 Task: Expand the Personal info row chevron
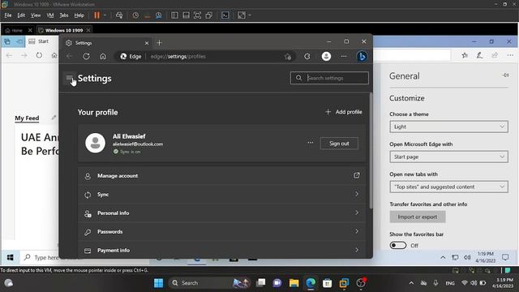pos(357,213)
